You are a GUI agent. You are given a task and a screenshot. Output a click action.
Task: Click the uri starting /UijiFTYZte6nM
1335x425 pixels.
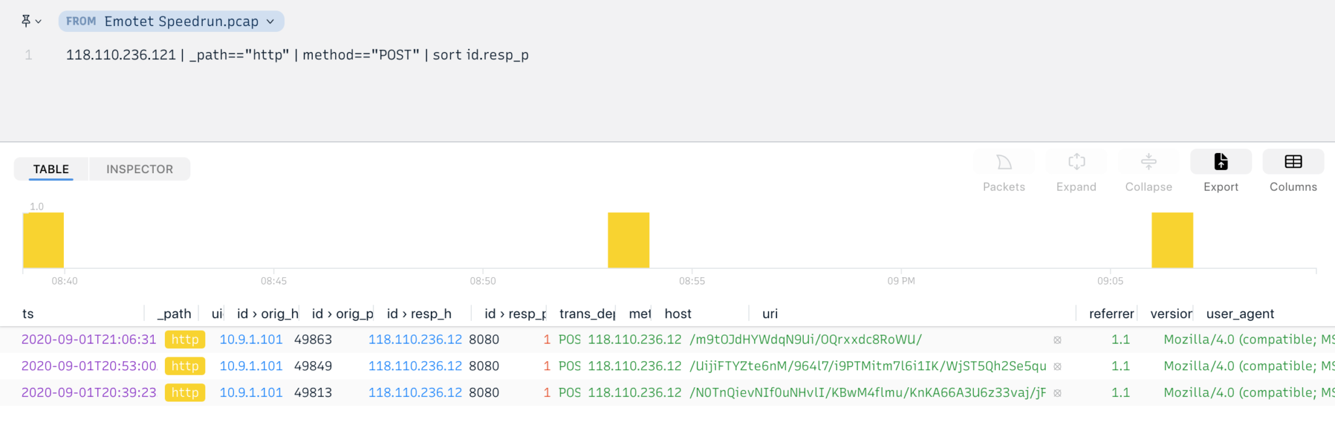[x=868, y=366]
